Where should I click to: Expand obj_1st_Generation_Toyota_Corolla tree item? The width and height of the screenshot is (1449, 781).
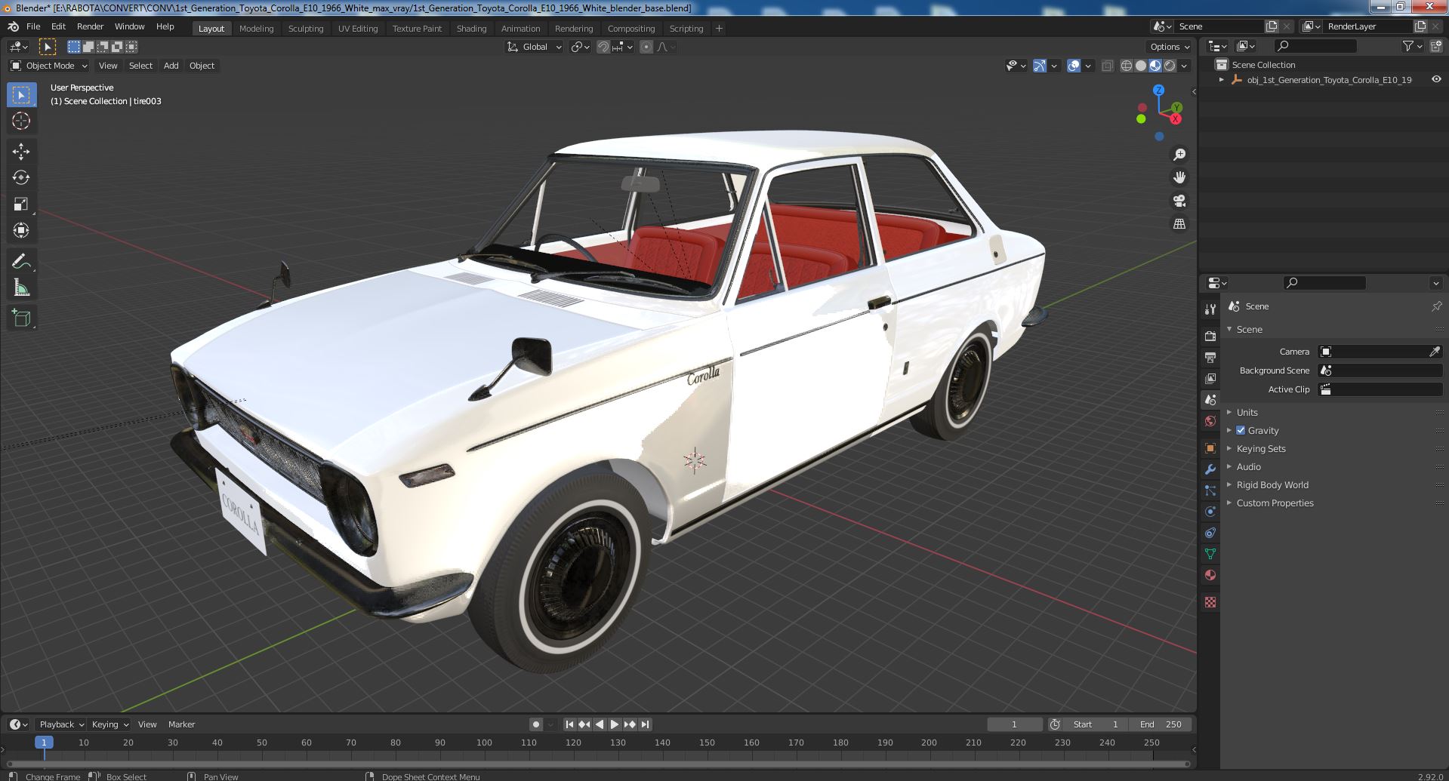[x=1222, y=79]
